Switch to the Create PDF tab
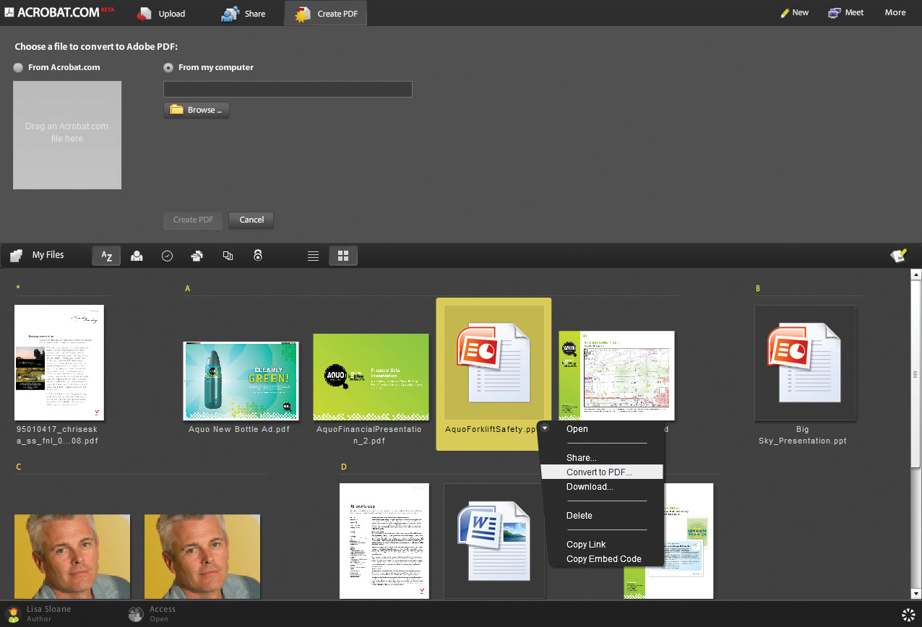The width and height of the screenshot is (922, 627). point(326,13)
